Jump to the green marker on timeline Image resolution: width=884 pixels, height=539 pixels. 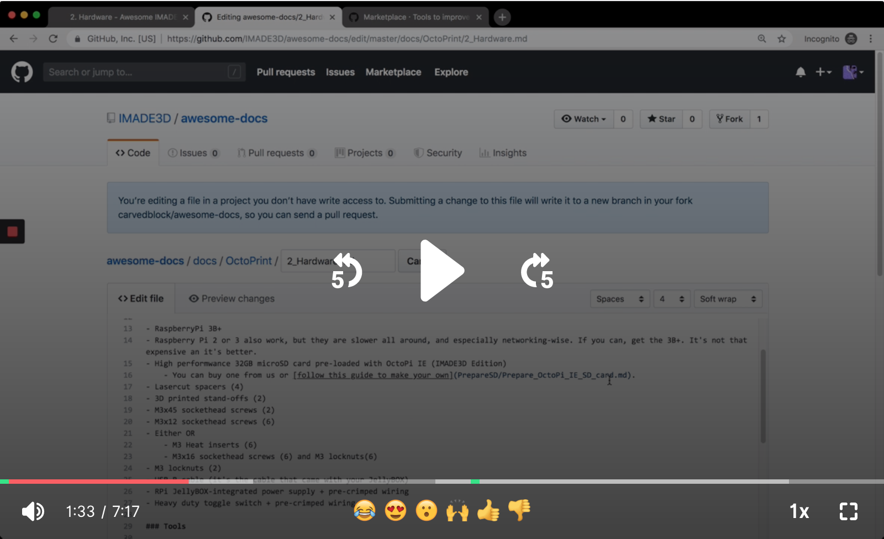click(475, 482)
